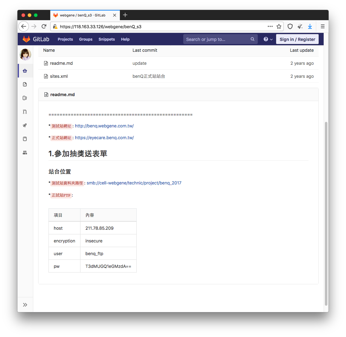Reload the page
Screen dimensions: 346x337
pos(44,26)
